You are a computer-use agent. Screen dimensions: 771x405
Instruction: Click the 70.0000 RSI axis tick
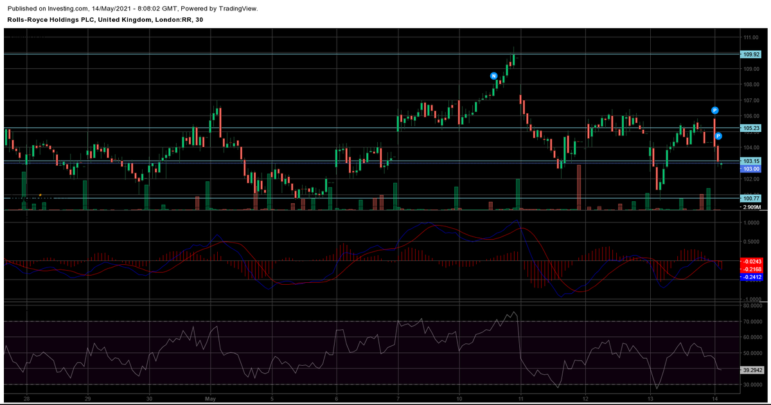(x=753, y=321)
